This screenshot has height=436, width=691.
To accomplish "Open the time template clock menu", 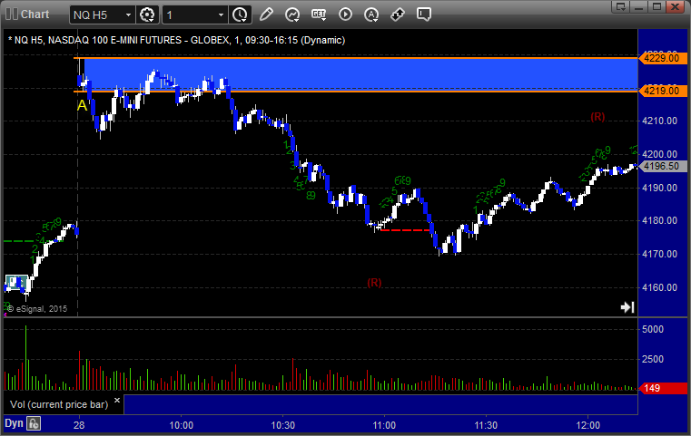I will click(241, 15).
